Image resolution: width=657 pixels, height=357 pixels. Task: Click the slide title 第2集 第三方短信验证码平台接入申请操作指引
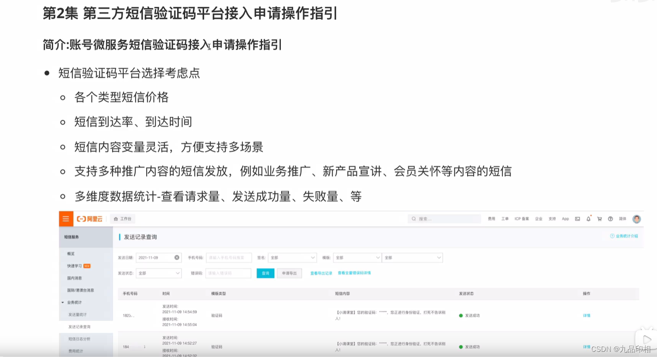[x=190, y=13]
